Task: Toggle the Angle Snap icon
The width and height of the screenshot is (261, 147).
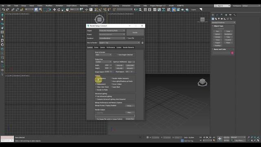Action: point(100,10)
